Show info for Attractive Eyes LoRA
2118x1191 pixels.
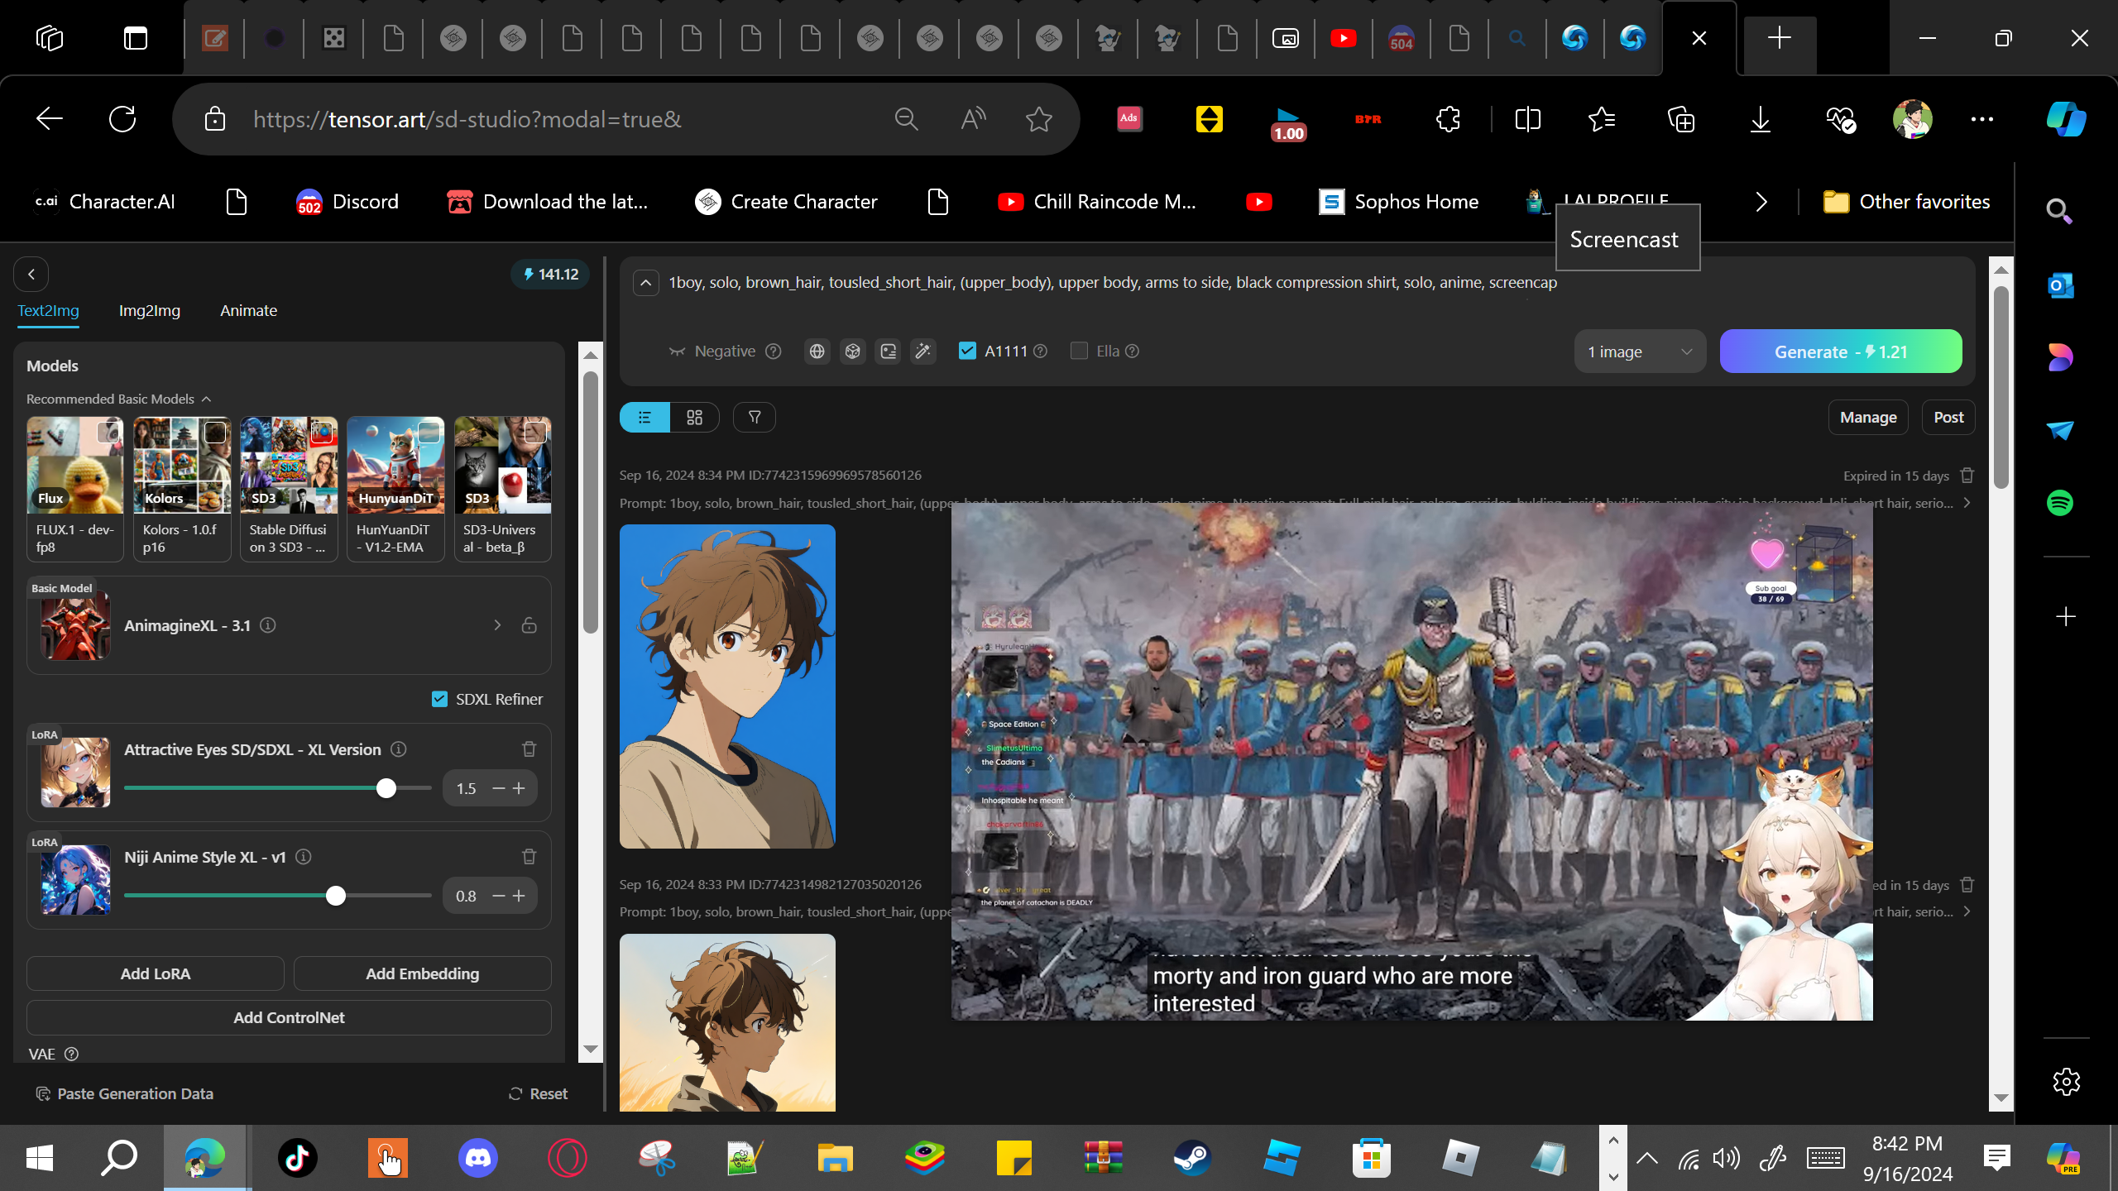click(399, 749)
